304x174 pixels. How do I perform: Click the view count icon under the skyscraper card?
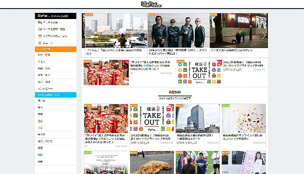pyautogui.click(x=178, y=143)
